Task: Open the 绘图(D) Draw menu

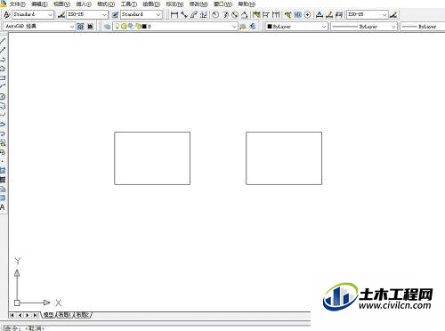Action: (x=151, y=4)
